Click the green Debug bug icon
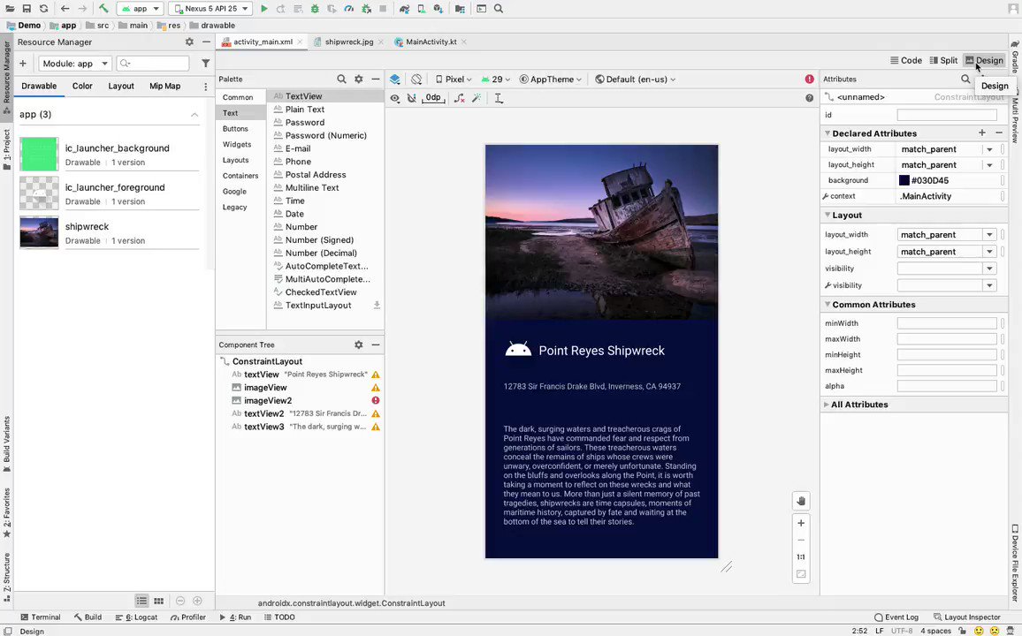 pyautogui.click(x=315, y=9)
